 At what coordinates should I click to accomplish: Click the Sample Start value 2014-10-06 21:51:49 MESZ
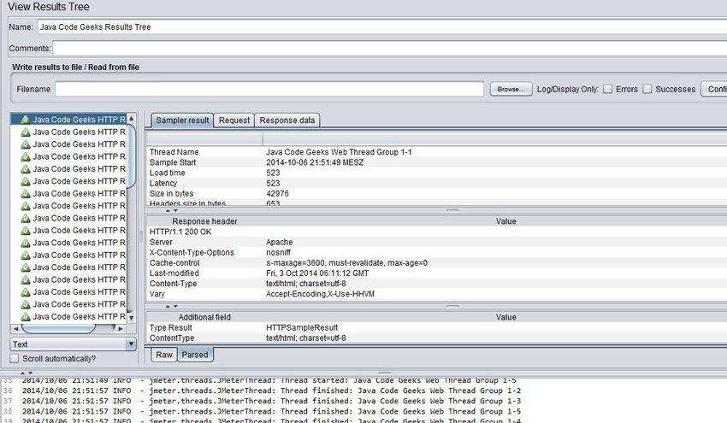pos(315,162)
